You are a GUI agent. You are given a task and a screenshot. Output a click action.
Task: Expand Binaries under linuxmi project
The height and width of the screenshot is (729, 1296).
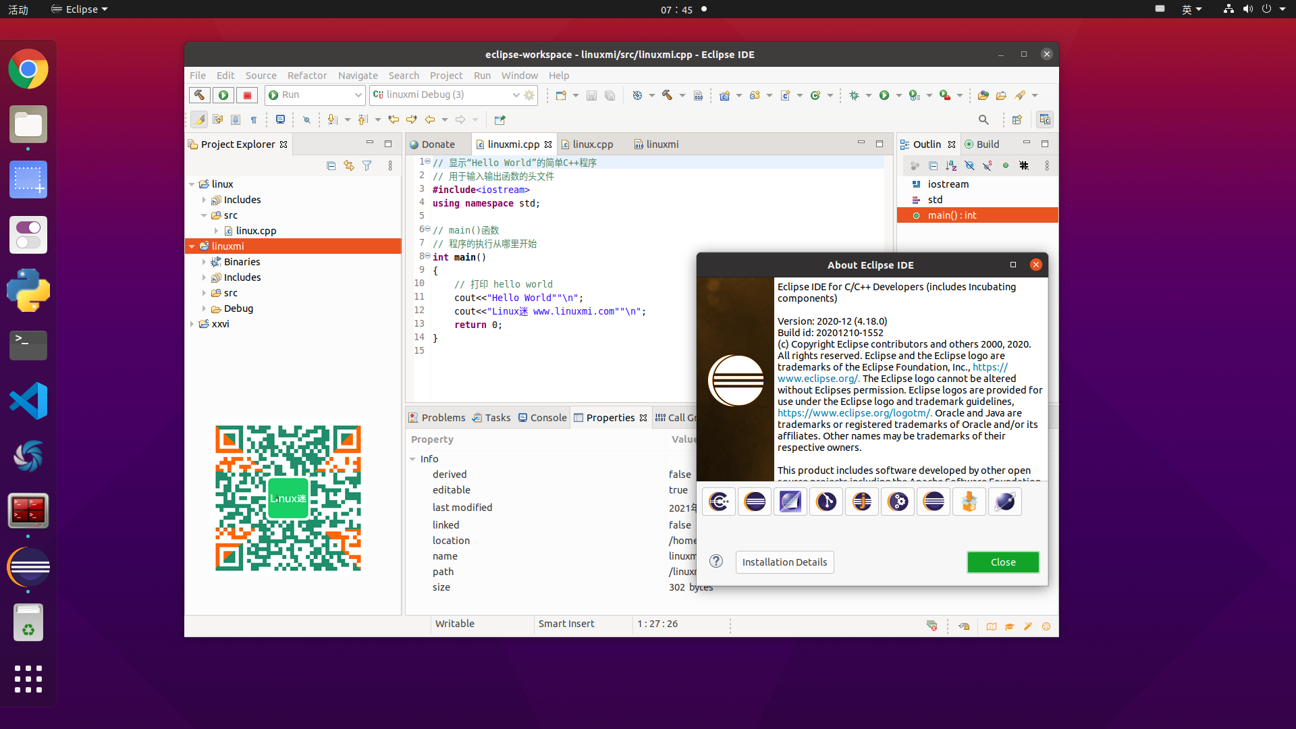[x=204, y=262]
